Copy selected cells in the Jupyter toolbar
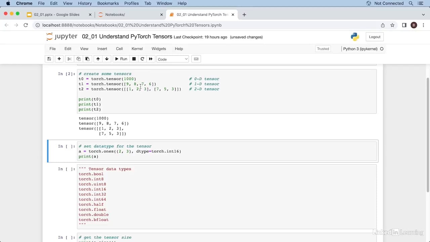Viewport: 430px width, 242px height. point(78,59)
